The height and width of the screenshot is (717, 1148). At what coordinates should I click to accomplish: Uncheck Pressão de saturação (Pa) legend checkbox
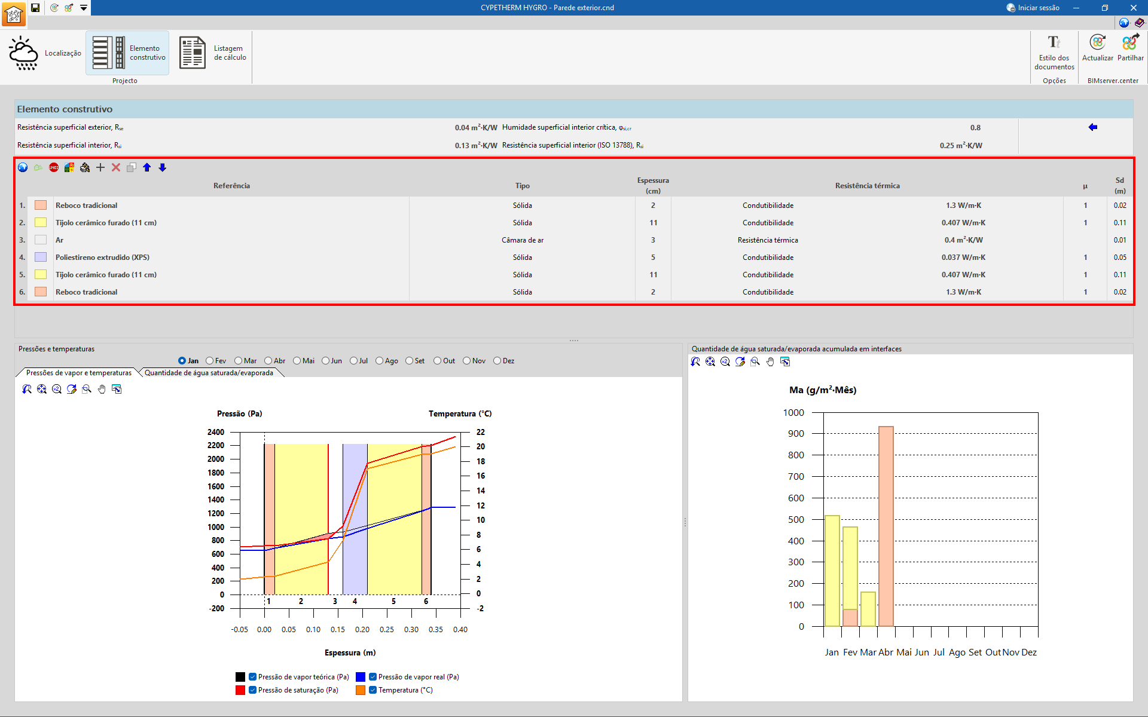click(x=253, y=690)
